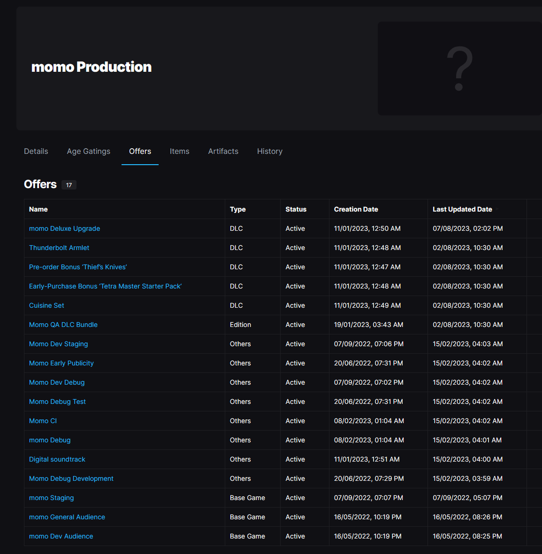
Task: Open the Details tab
Action: pos(36,151)
